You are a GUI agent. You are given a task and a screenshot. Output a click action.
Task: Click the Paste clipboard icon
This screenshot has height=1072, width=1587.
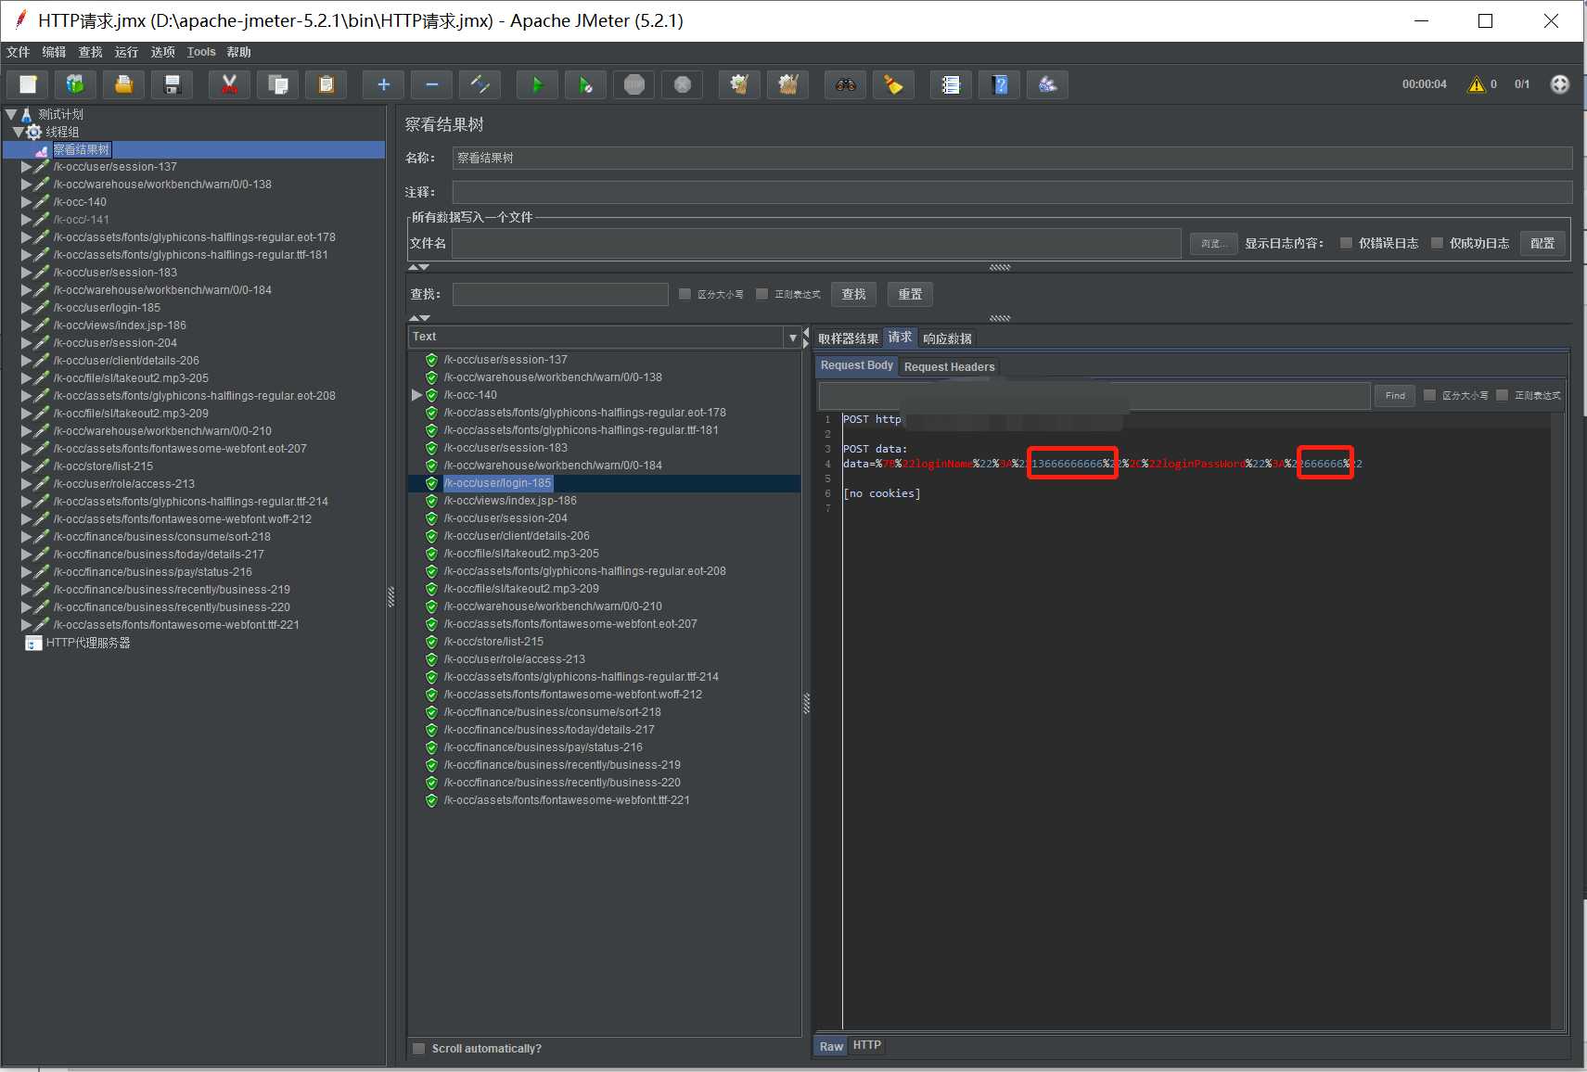(326, 84)
